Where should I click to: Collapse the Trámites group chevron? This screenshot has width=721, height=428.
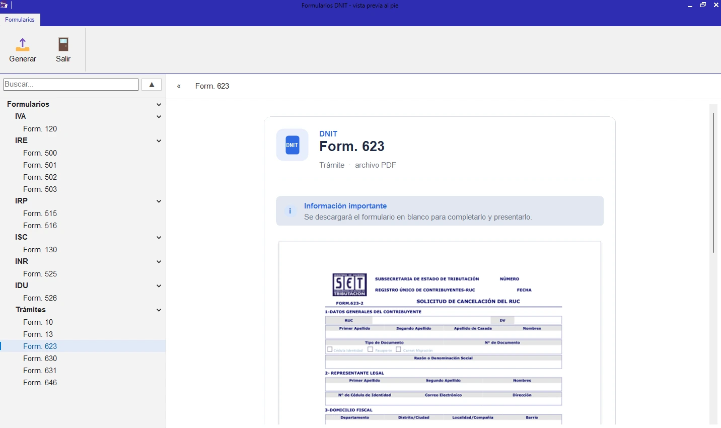point(159,310)
